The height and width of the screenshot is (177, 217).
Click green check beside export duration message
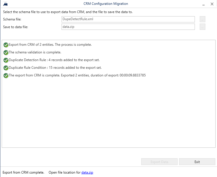(6, 75)
